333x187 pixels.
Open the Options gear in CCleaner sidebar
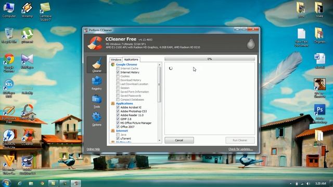pyautogui.click(x=97, y=119)
